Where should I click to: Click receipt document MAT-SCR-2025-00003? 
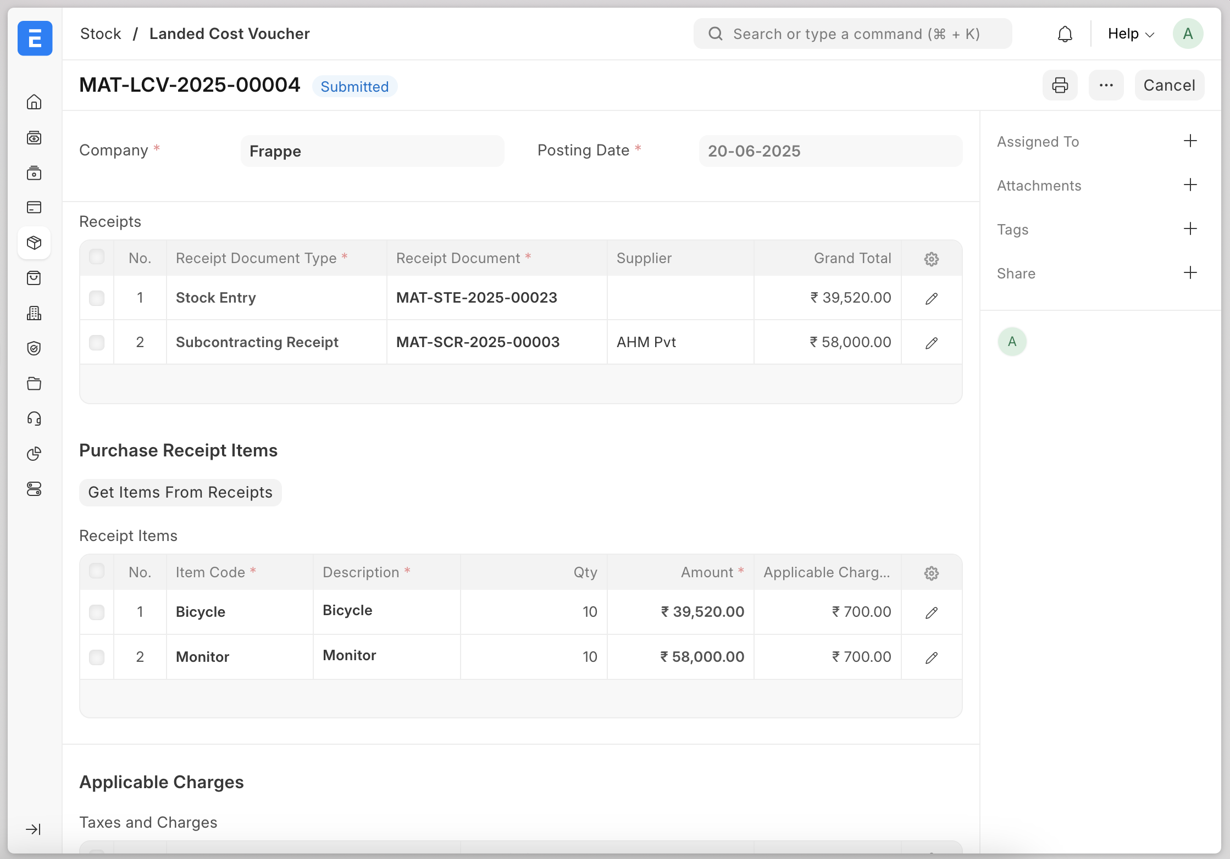click(x=497, y=342)
